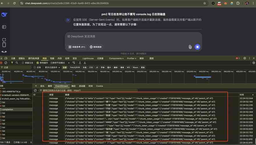
Task: Click the clear network log icon
Action: pos(6,63)
